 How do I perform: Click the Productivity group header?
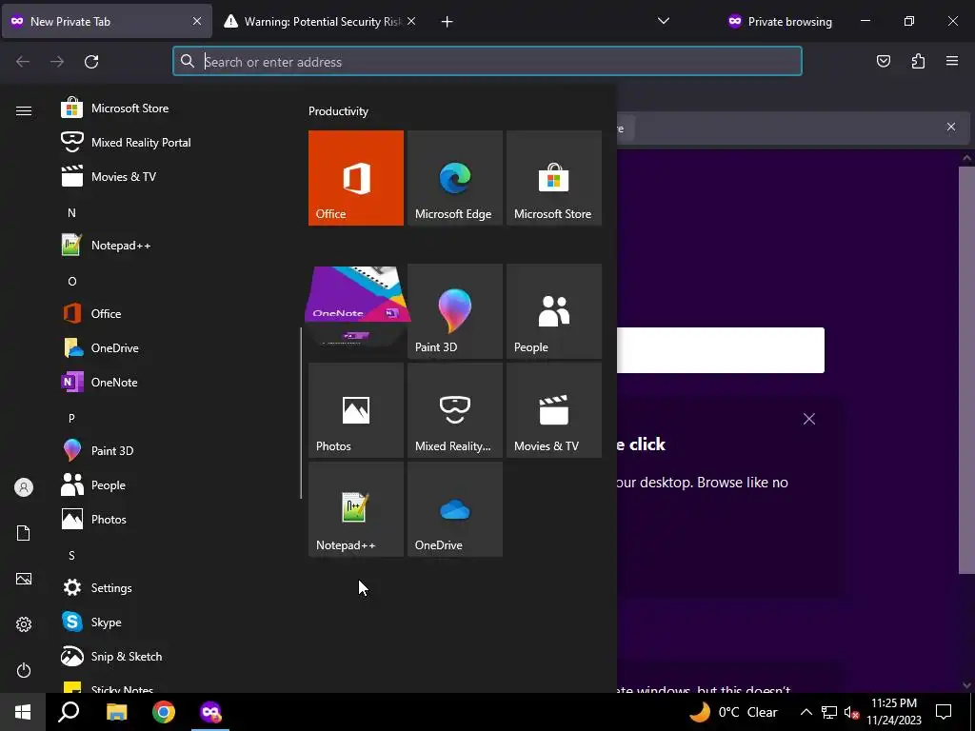(x=338, y=111)
